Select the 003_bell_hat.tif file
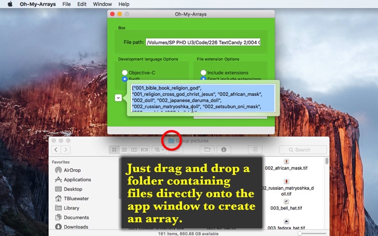 click(286, 205)
